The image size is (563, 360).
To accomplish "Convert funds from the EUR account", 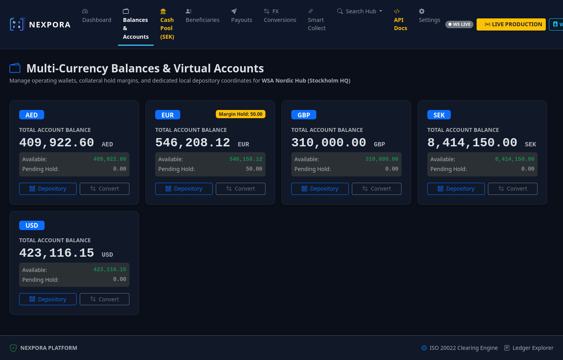I will [240, 189].
